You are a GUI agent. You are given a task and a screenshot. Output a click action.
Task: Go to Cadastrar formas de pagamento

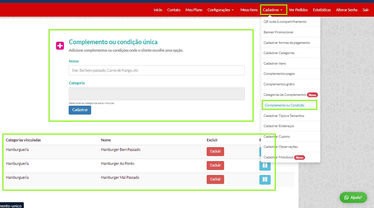(x=287, y=43)
